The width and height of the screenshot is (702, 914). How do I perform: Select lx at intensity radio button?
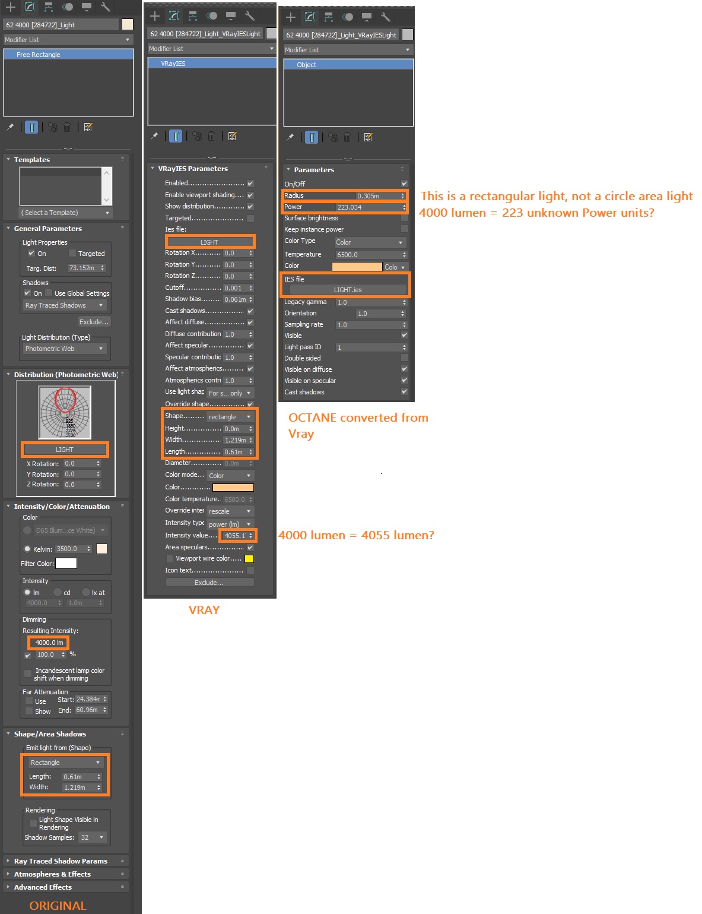point(86,592)
